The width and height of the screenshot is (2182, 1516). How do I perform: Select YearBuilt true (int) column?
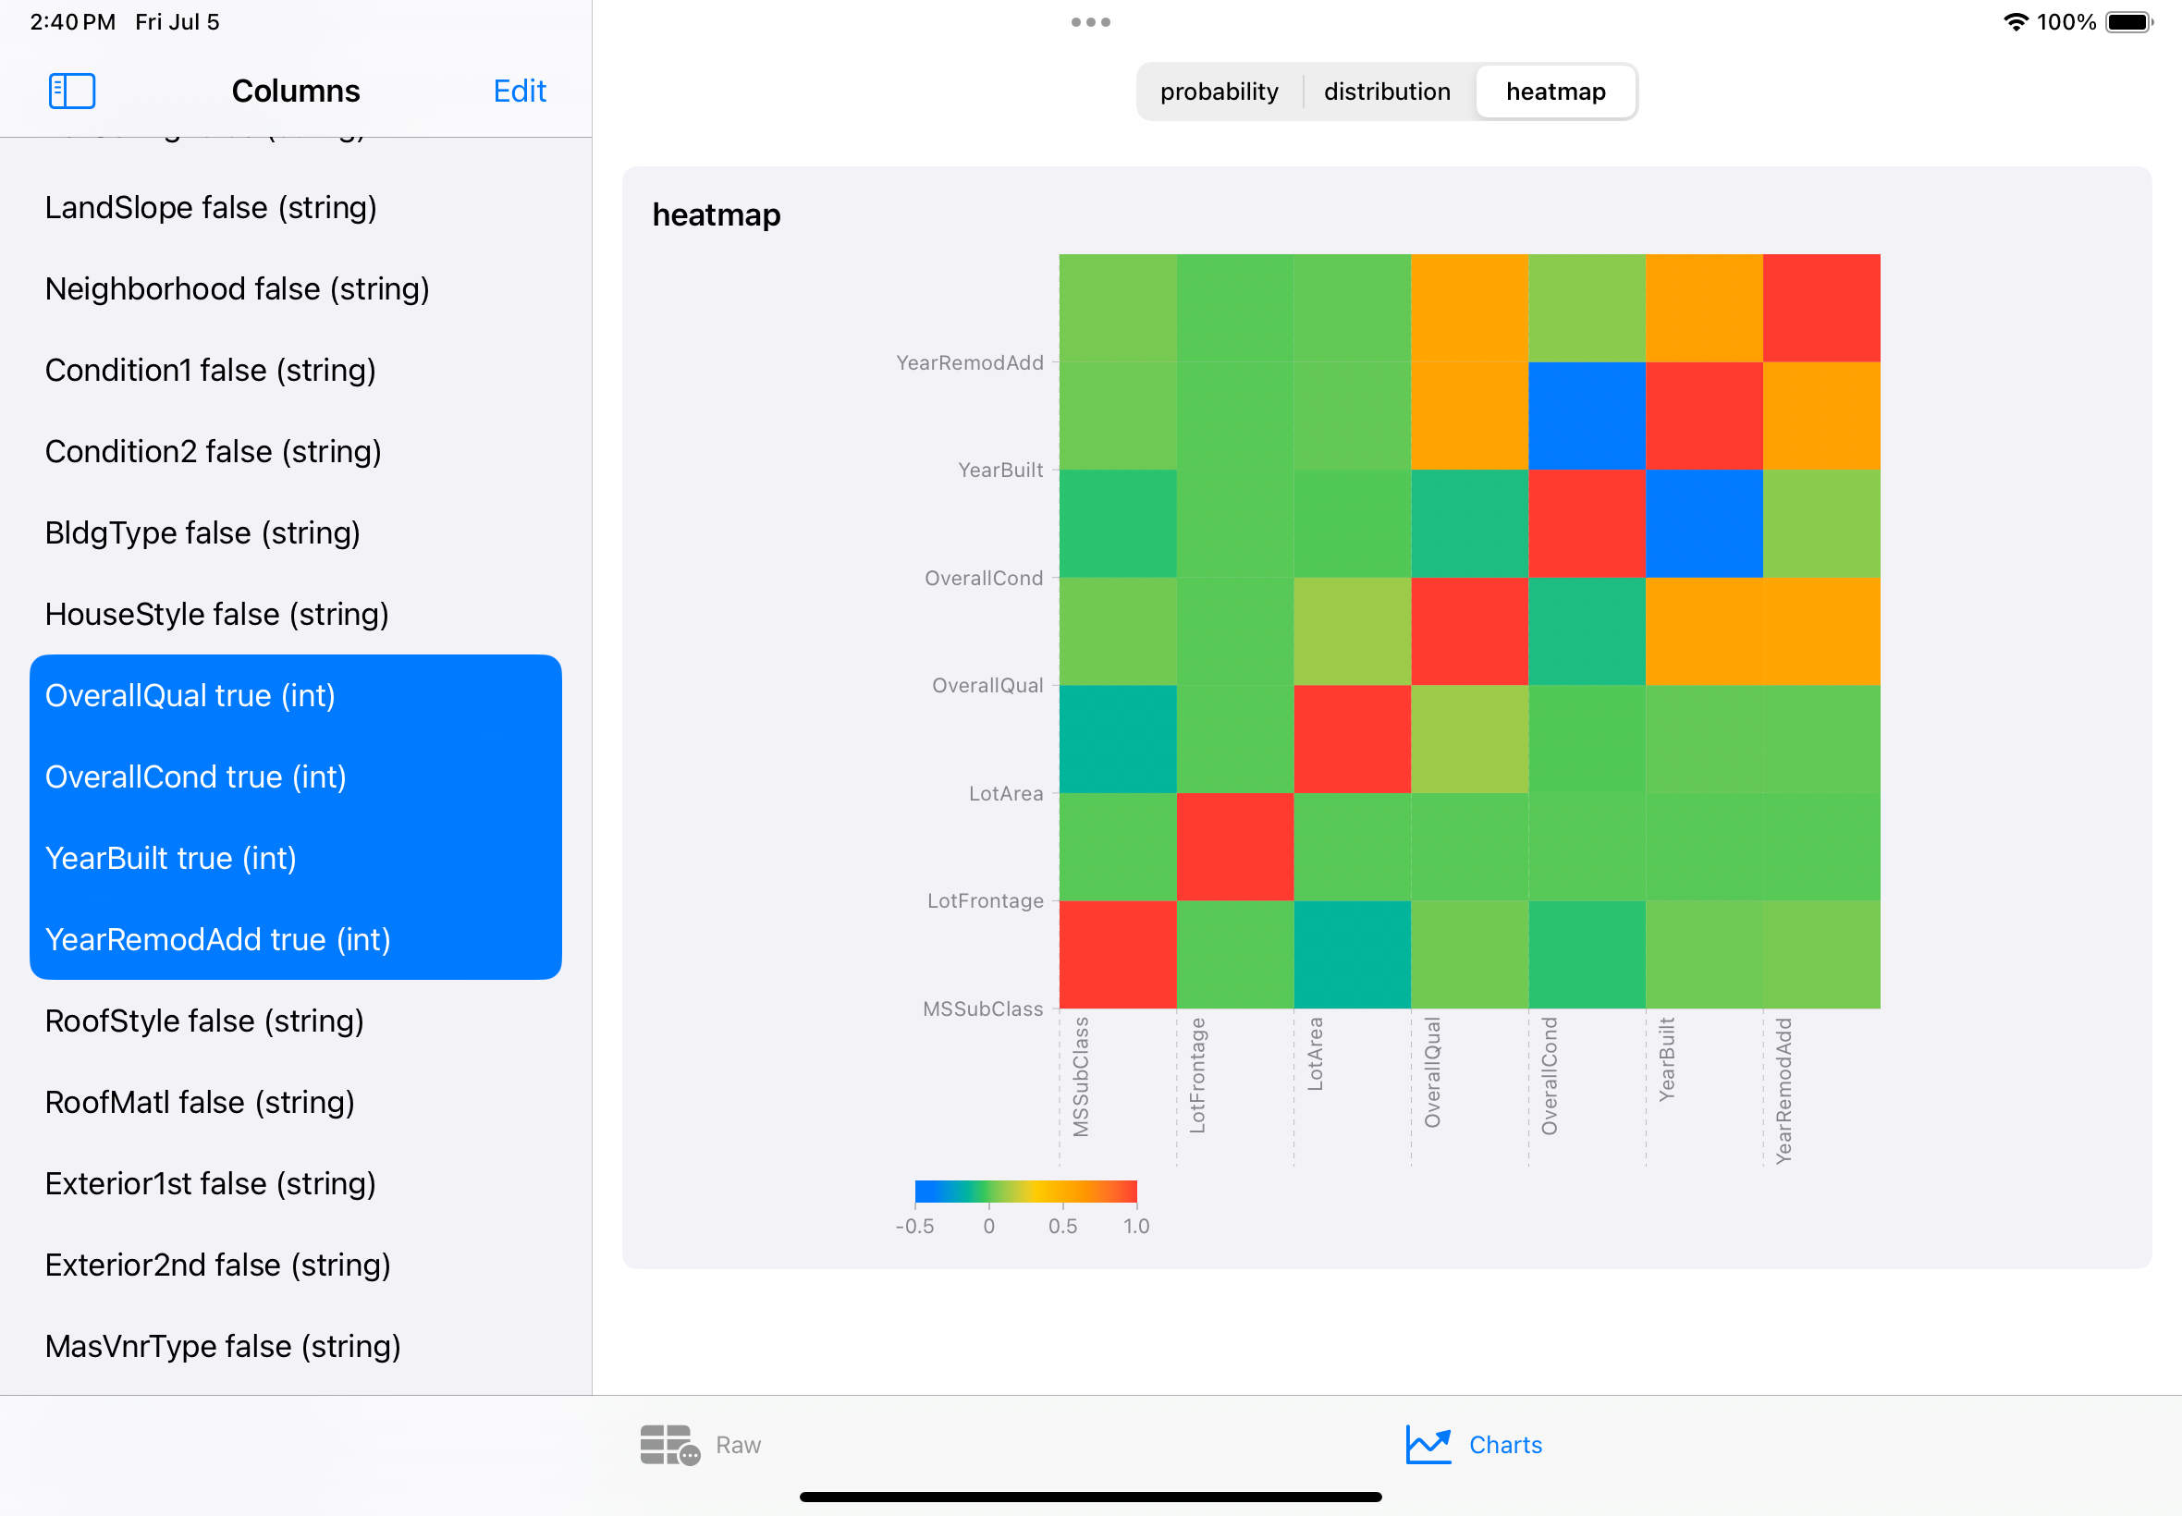pos(171,857)
